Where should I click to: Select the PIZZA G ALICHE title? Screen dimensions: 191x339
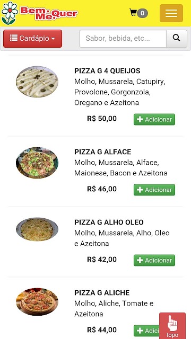point(102,293)
